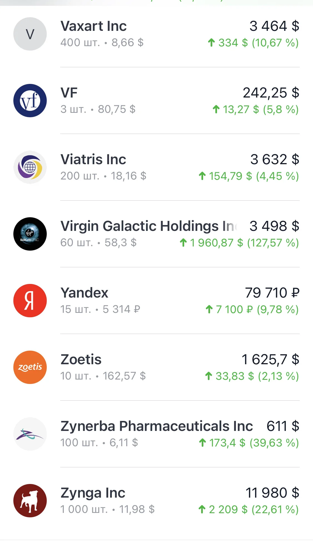Tap Viatris quantity 200 шт. line
313x544 pixels.
point(103,176)
